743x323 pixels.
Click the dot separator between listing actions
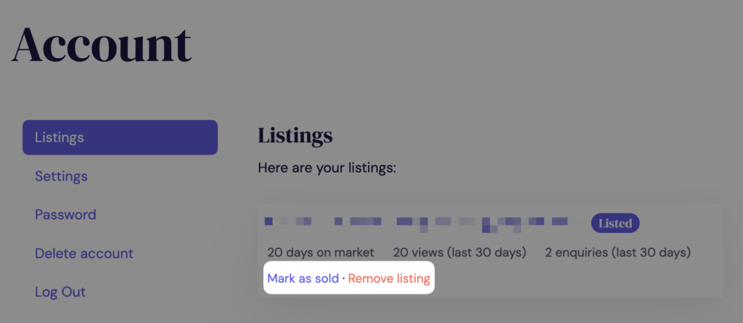pos(343,279)
